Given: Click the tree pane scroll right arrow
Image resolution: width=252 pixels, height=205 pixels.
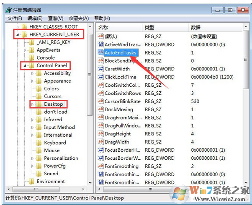Looking at the screenshot, I should point(83,189).
